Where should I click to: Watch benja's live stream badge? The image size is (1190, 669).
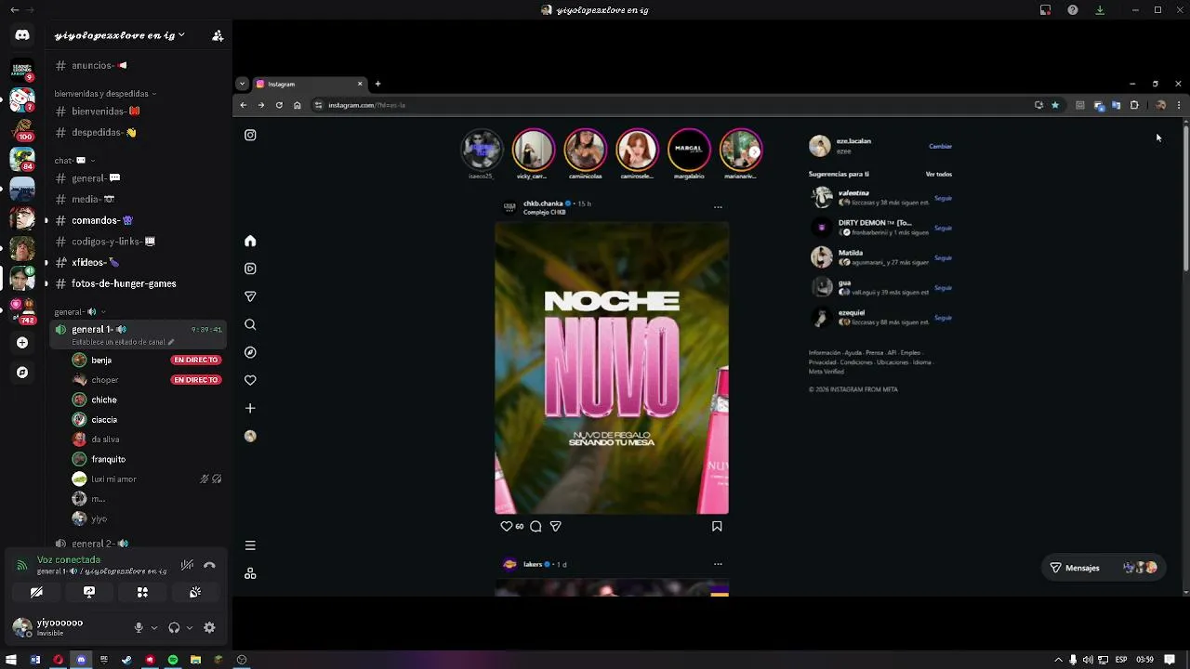pyautogui.click(x=196, y=360)
